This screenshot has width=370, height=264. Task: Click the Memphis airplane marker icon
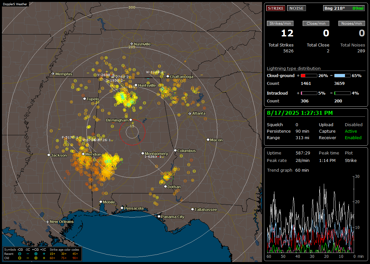(x=53, y=74)
